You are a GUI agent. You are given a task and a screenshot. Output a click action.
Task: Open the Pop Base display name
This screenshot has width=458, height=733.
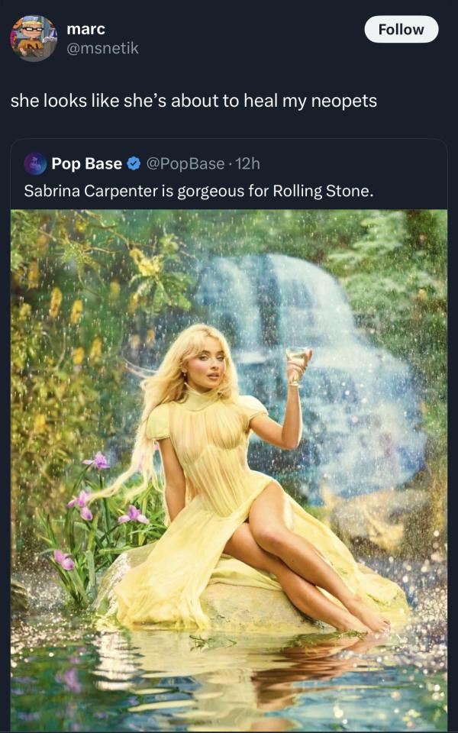87,163
